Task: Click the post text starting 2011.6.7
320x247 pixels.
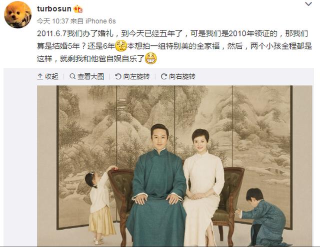Action: coord(174,46)
